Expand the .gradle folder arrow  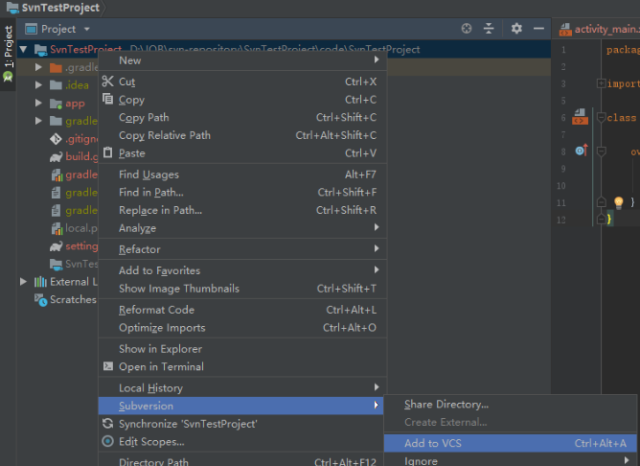click(38, 67)
